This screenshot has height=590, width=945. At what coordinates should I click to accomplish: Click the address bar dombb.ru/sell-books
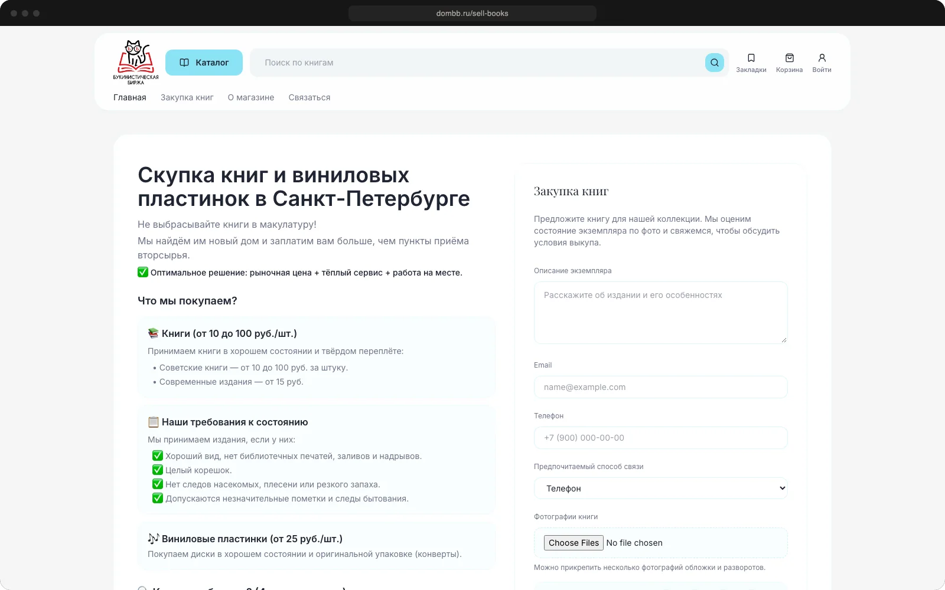472,13
